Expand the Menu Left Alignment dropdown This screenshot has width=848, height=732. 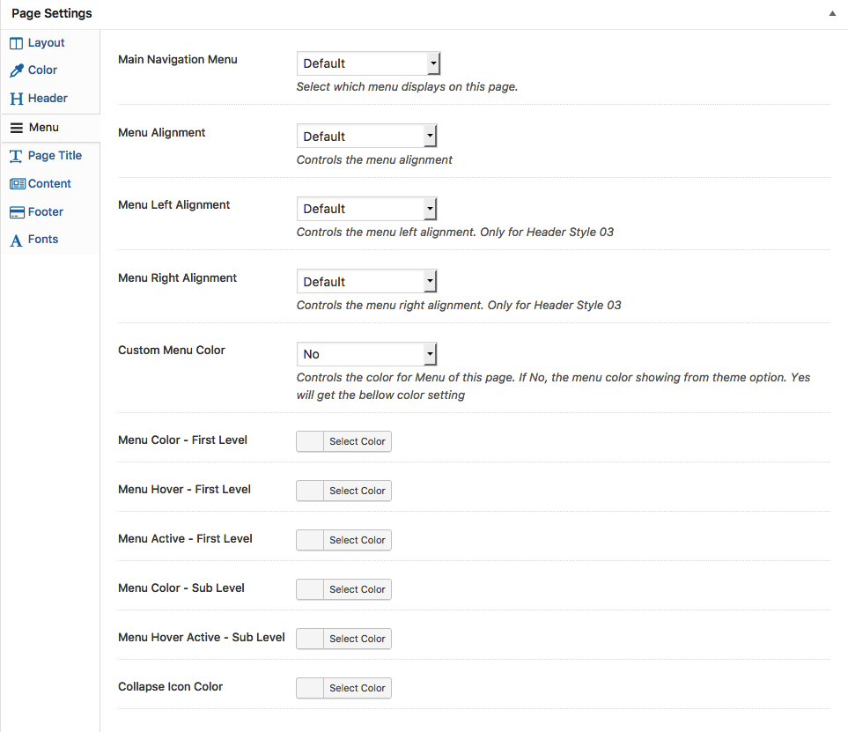366,209
